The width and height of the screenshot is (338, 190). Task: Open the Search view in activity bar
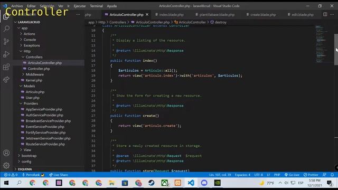point(6,28)
